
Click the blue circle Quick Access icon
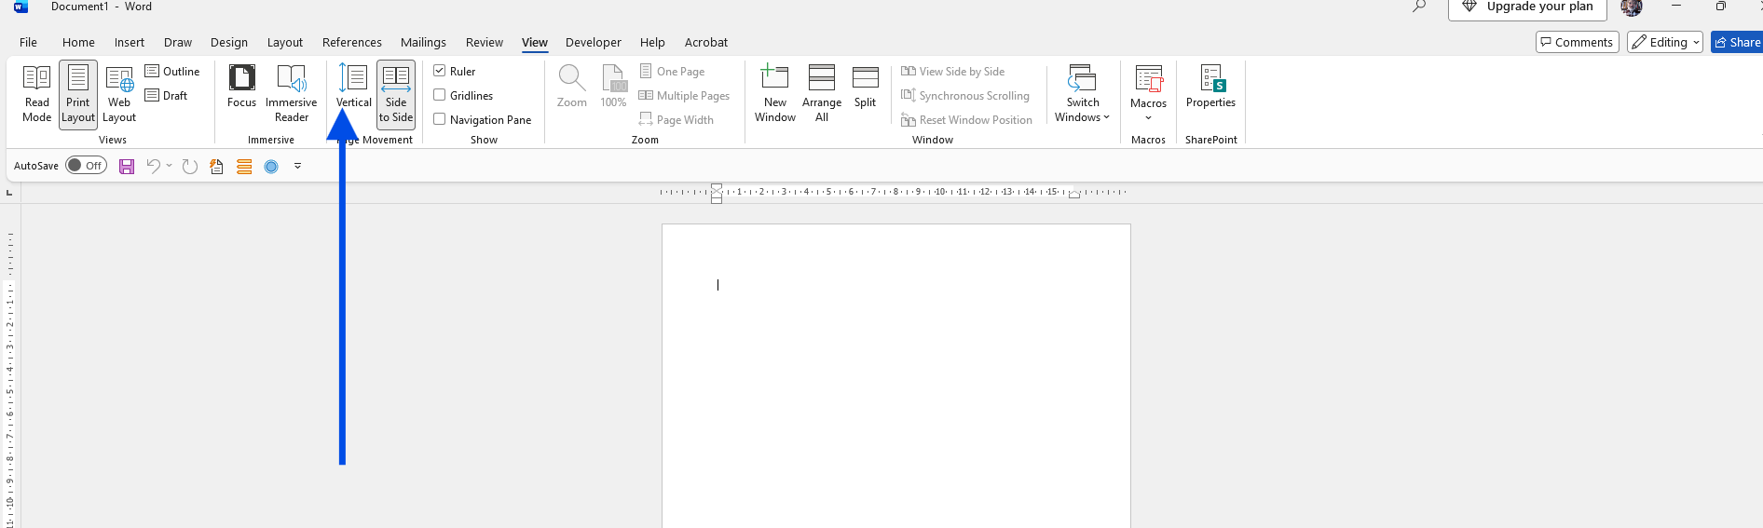tap(271, 167)
